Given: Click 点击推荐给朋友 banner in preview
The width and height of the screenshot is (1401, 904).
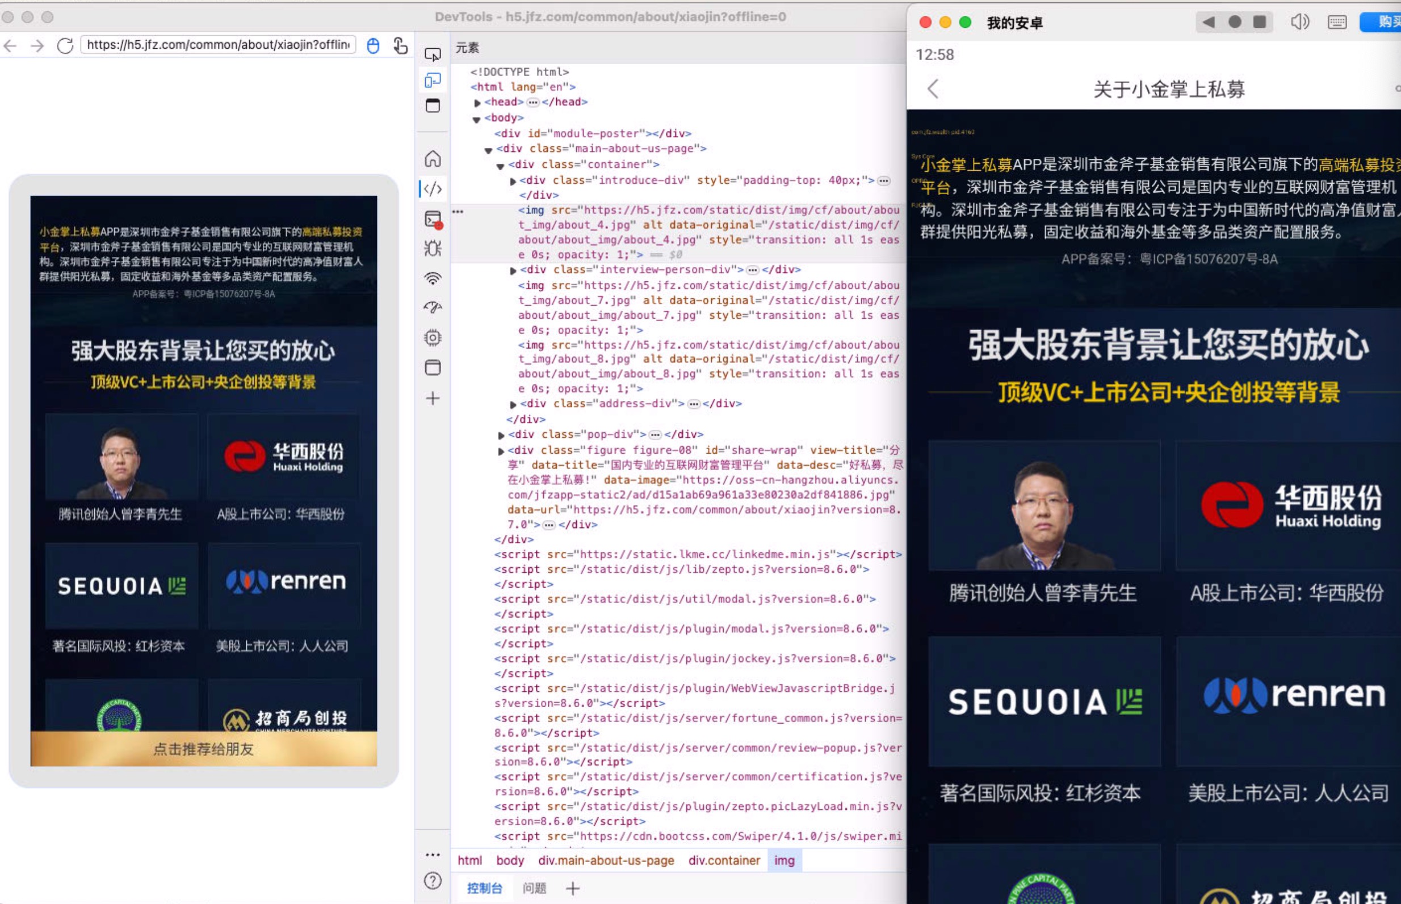Looking at the screenshot, I should (204, 749).
